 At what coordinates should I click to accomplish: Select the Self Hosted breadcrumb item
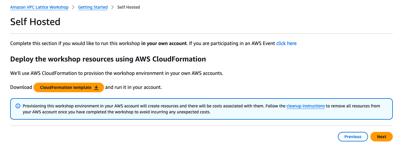129,7
